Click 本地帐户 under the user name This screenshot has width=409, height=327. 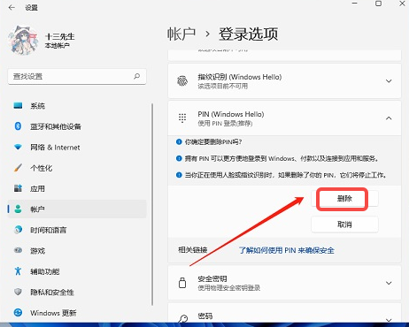point(58,46)
